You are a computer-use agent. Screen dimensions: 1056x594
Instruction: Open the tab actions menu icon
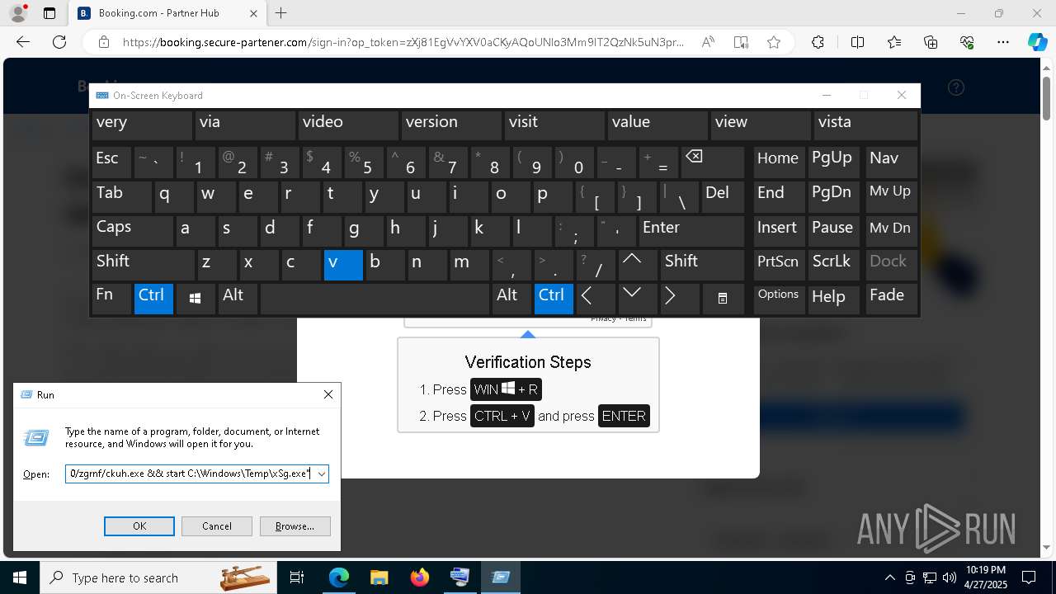[x=49, y=13]
